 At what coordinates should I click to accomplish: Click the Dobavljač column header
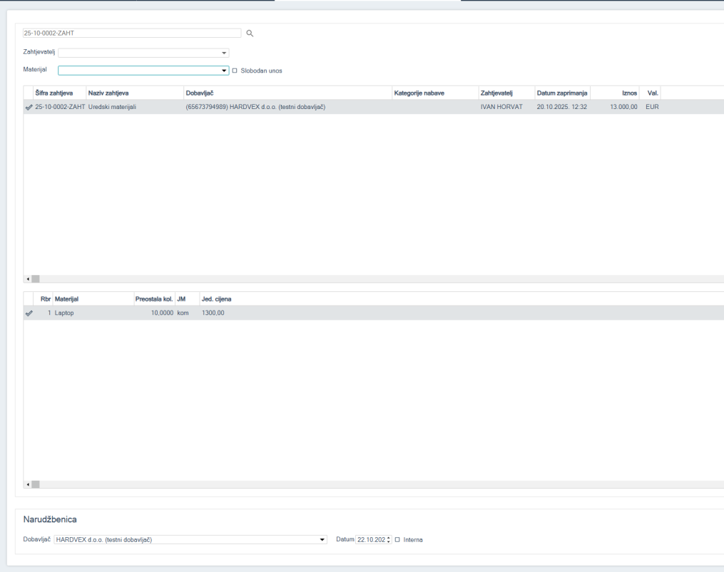[x=200, y=93]
